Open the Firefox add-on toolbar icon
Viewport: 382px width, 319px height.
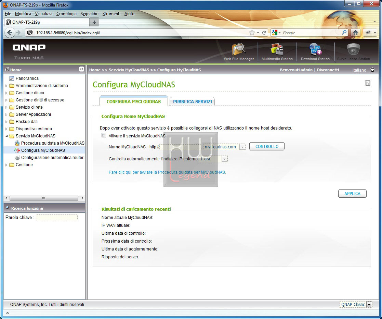[x=368, y=33]
